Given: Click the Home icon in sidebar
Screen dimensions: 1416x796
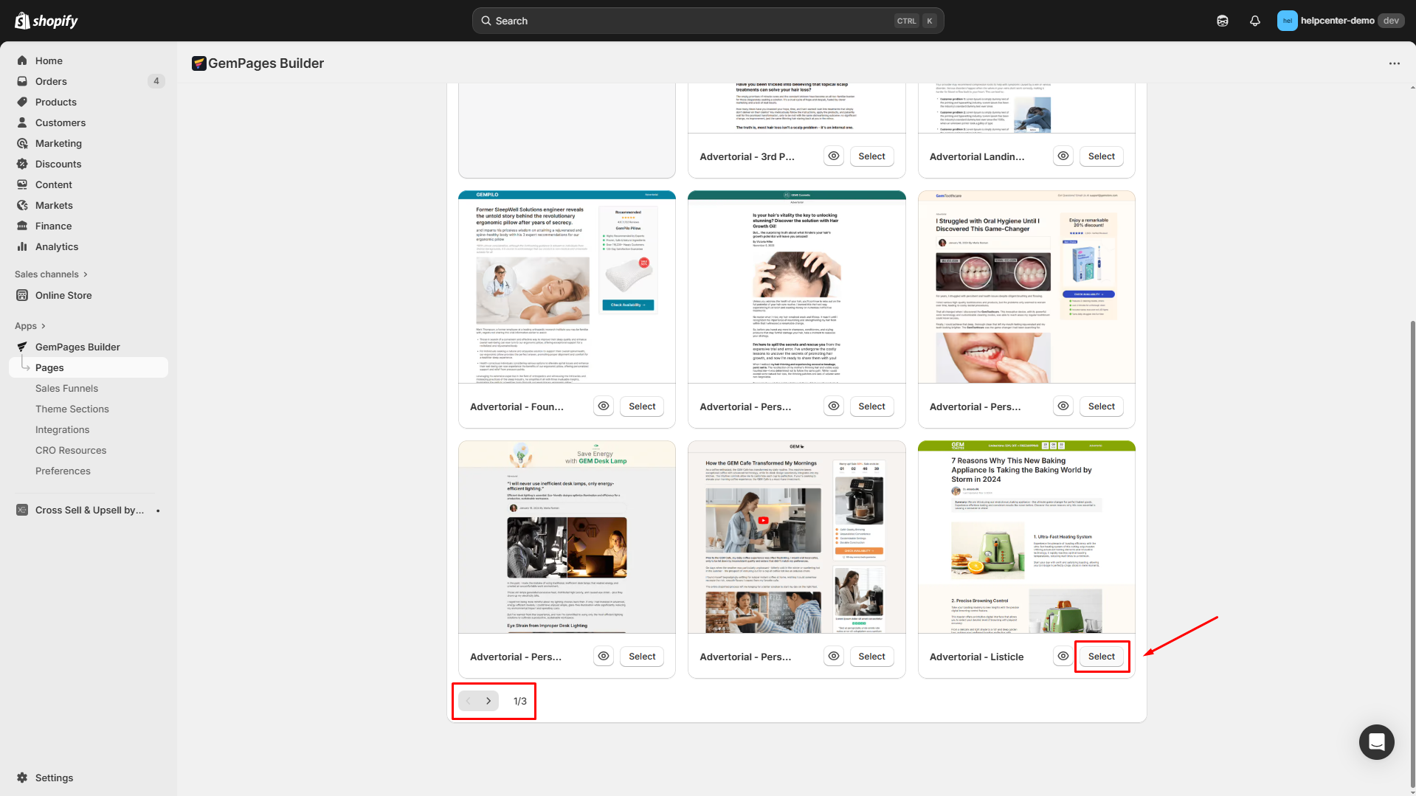Looking at the screenshot, I should 22,60.
